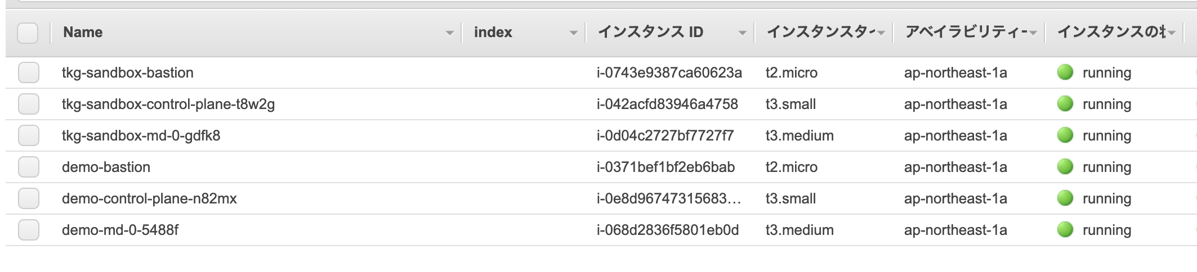Click t3.medium type in tkg-sandbox-md-0-gdfk8 row
This screenshot has width=1197, height=272.
pos(800,135)
